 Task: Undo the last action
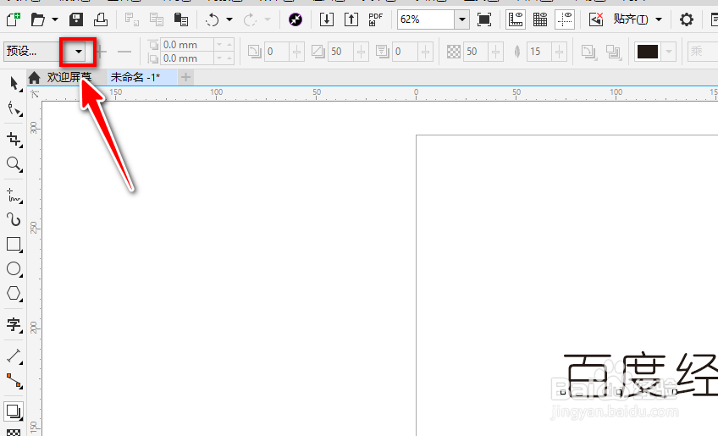click(x=212, y=19)
